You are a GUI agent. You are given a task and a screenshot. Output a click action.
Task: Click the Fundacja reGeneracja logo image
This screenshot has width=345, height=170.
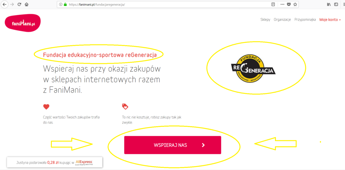pos(253,68)
